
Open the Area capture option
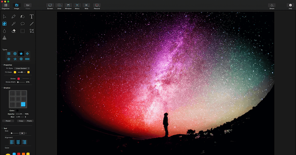click(x=59, y=6)
